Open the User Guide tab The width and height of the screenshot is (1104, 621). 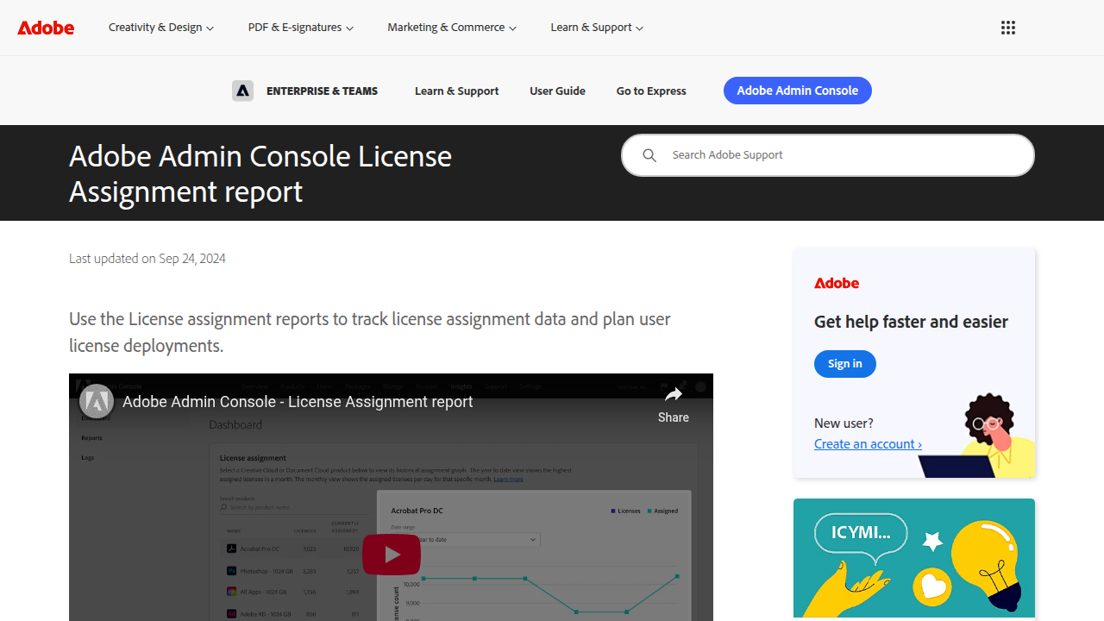557,91
